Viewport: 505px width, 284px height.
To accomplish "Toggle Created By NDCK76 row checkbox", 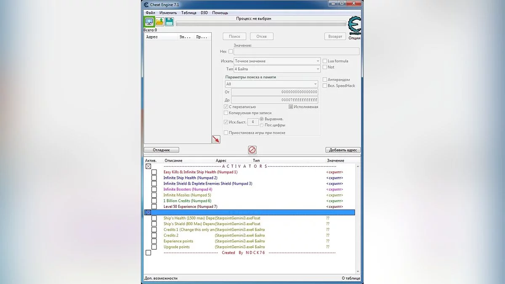I will pyautogui.click(x=148, y=253).
